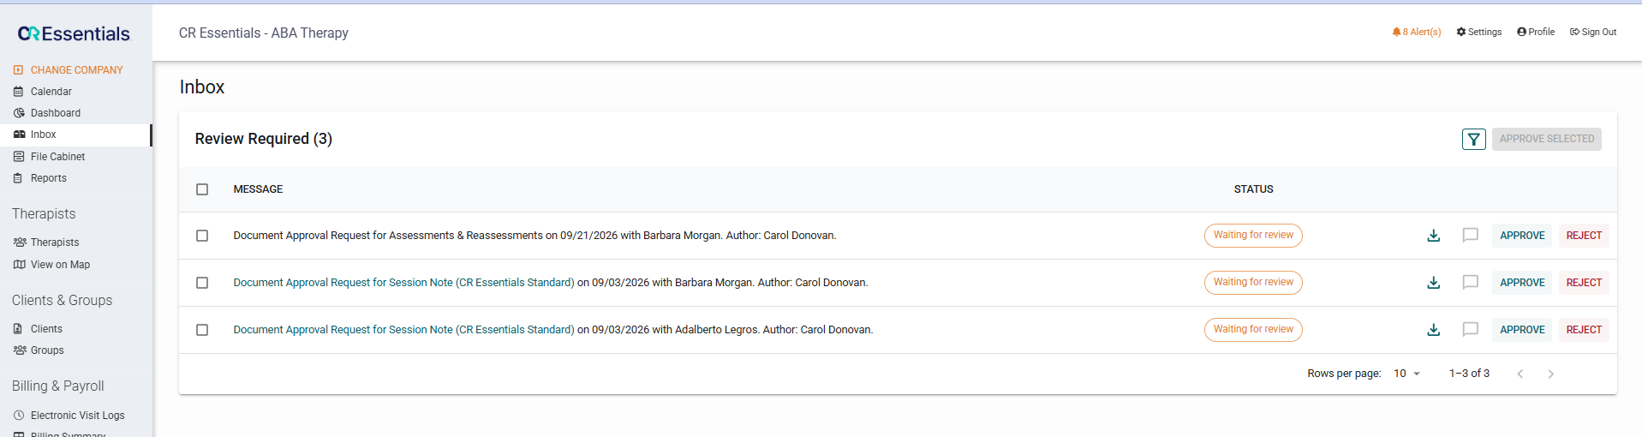
Task: Open Barbara Morgan Session Note request link
Action: point(403,283)
